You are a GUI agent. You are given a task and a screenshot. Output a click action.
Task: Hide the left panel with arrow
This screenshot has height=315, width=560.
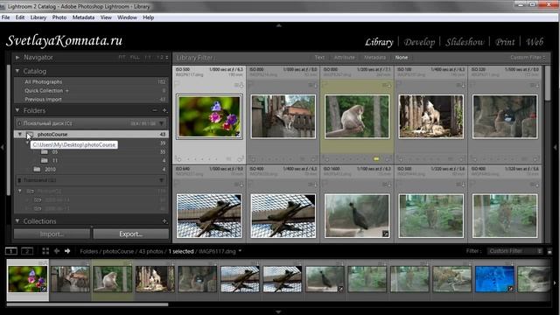click(2, 147)
